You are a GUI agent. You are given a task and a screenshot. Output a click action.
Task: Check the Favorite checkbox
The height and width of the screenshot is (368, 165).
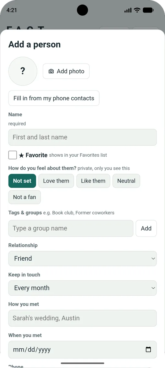click(x=13, y=155)
